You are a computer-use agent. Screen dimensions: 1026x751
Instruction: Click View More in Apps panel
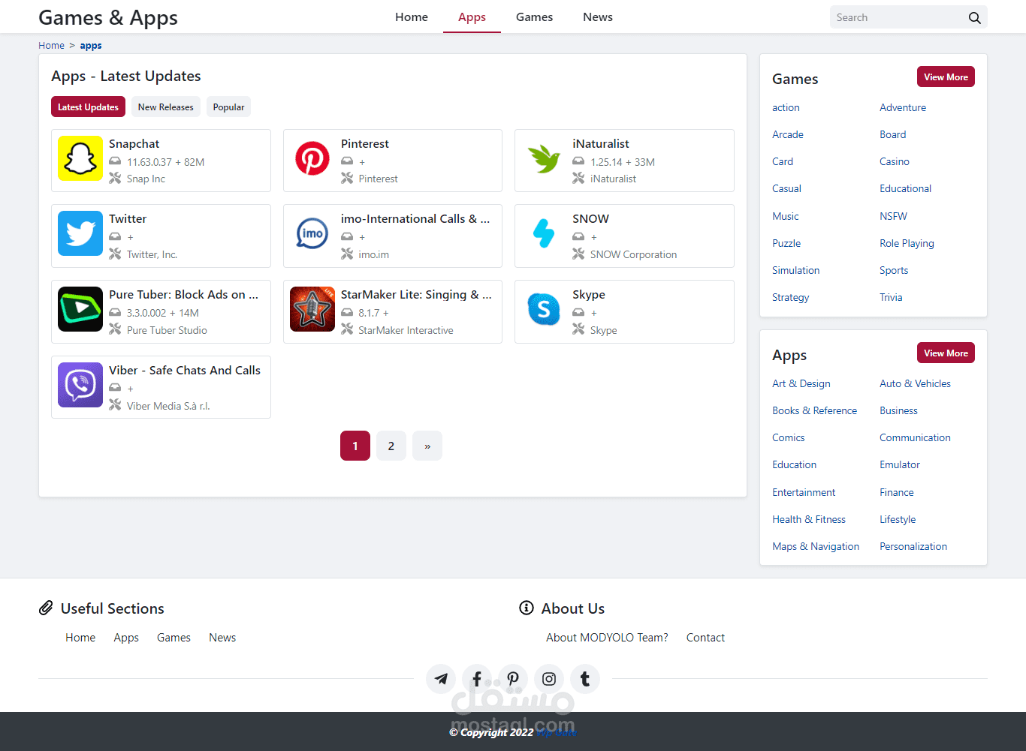(946, 353)
